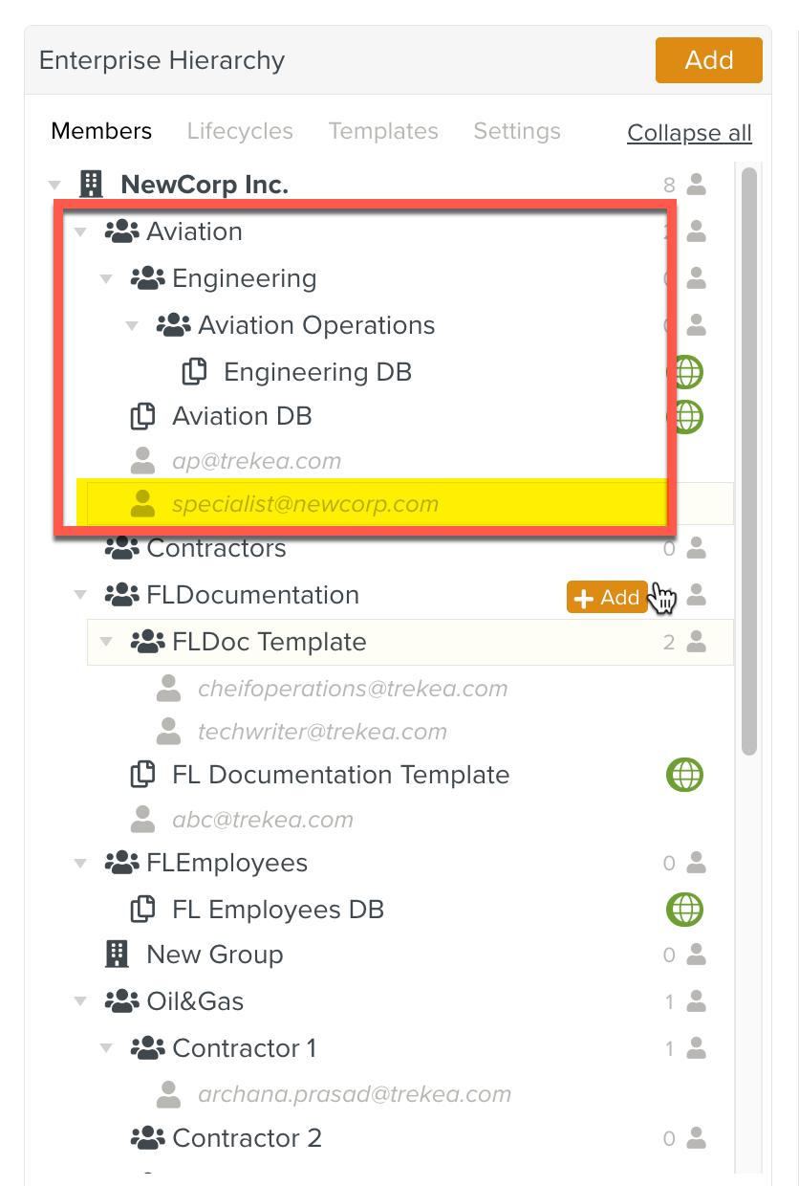Collapse the Oil&Gas group tree
799x1186 pixels.
point(80,1001)
